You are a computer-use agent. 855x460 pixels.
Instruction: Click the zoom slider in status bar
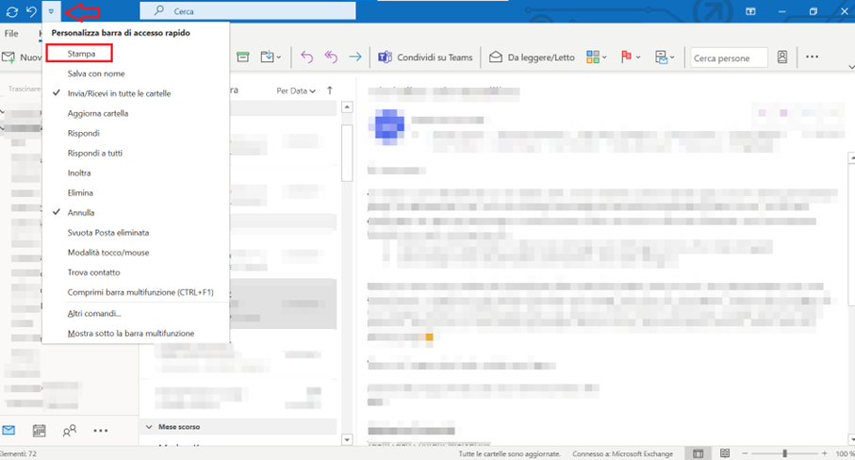pyautogui.click(x=784, y=453)
